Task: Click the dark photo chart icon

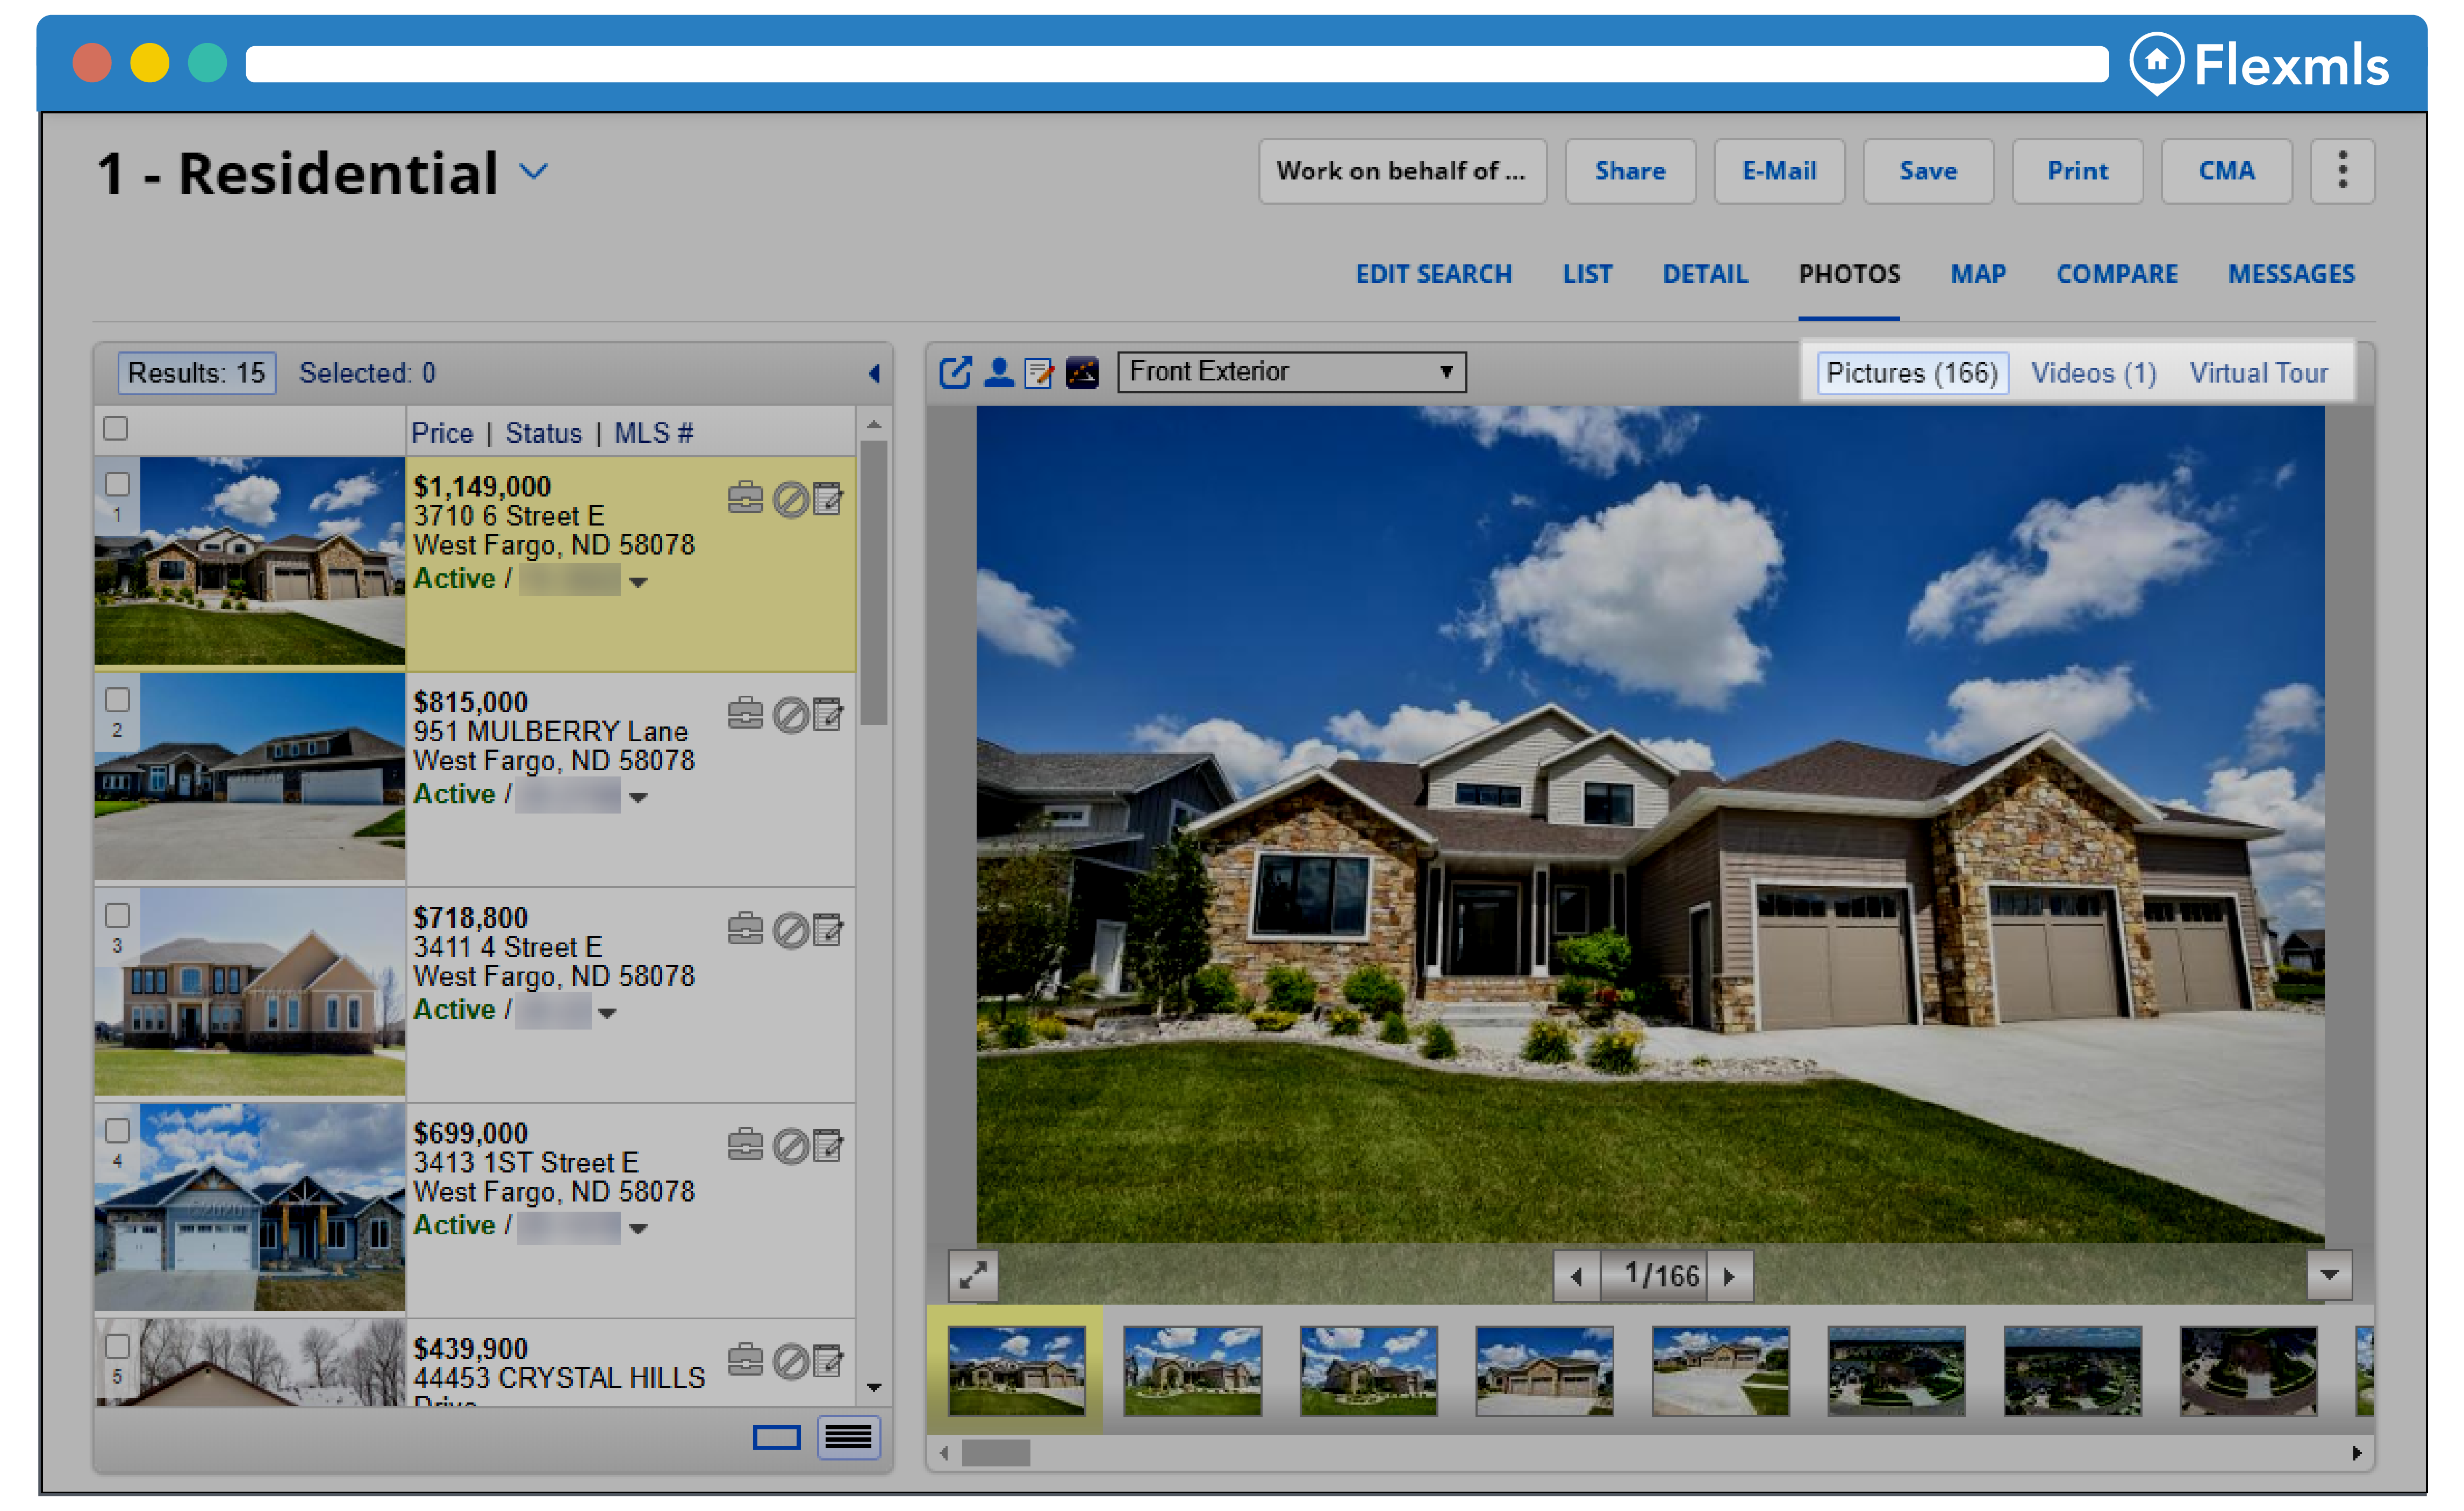Action: pyautogui.click(x=1082, y=373)
